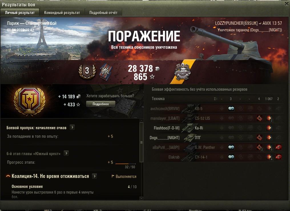Click the striped ribbon medal icon

pyautogui.click(x=106, y=72)
